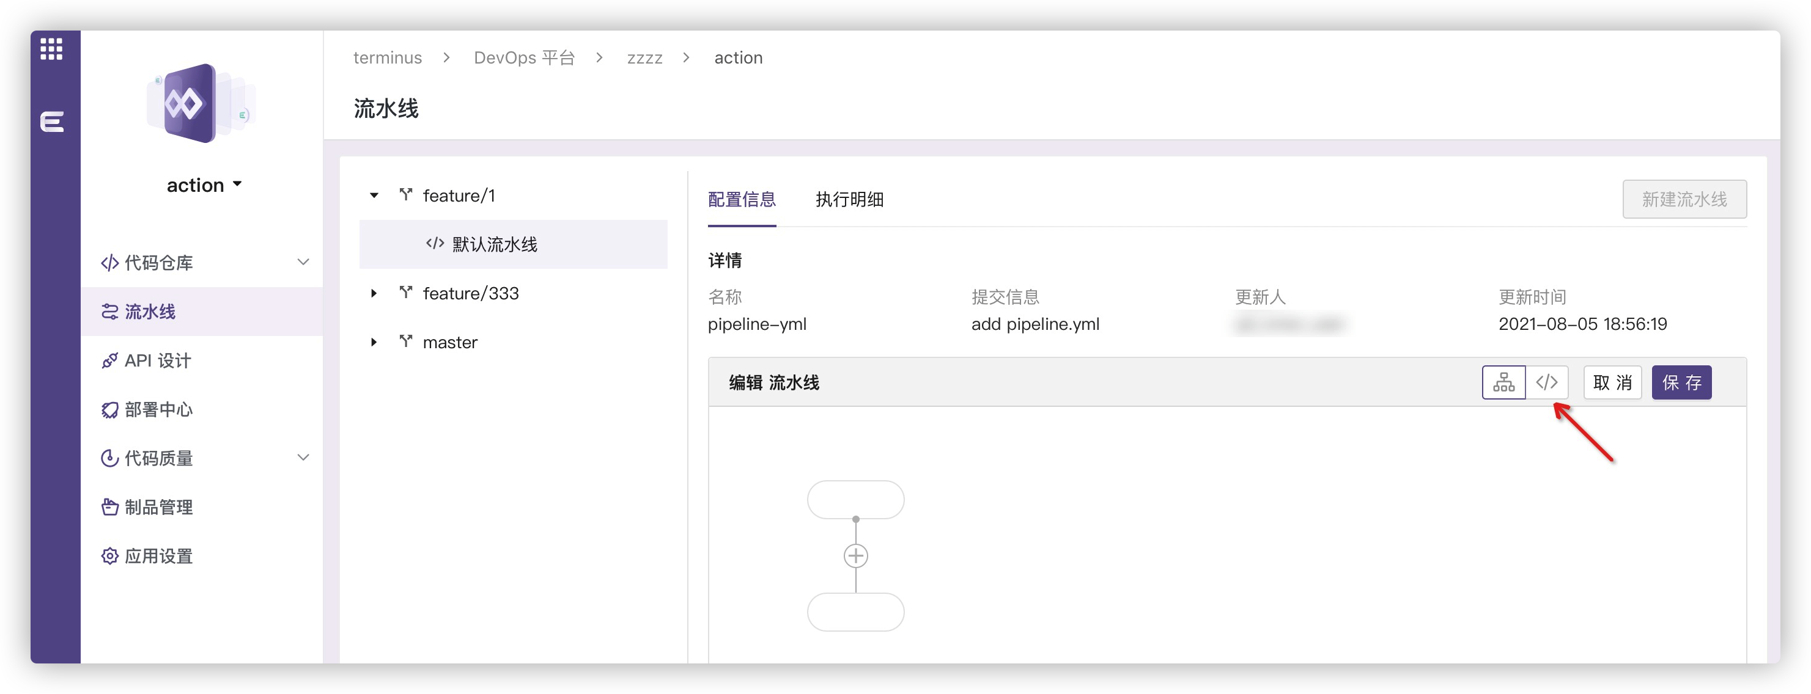Click the plus node in the pipeline graph
The height and width of the screenshot is (694, 1811).
coord(855,555)
